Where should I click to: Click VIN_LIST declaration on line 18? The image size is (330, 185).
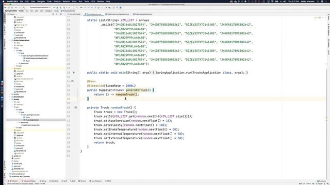click(x=127, y=20)
